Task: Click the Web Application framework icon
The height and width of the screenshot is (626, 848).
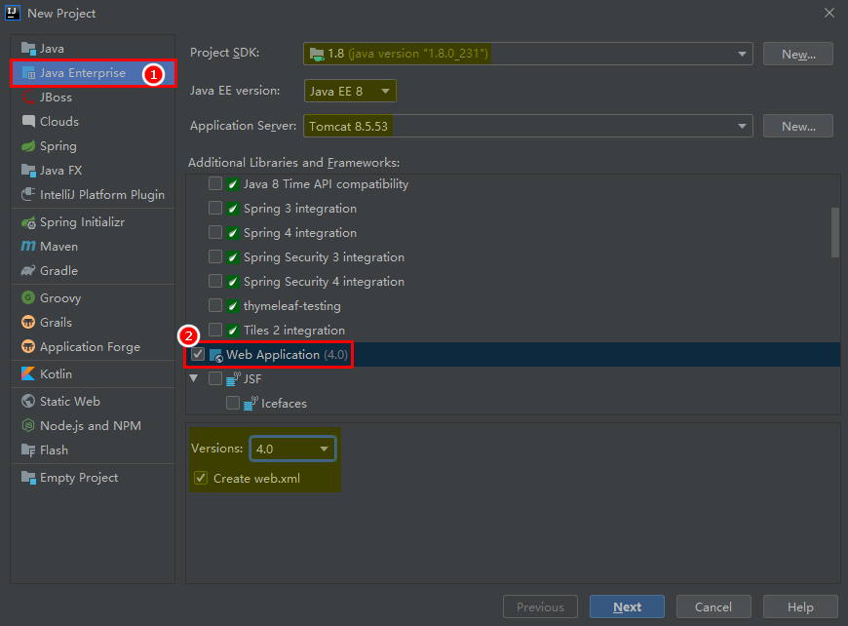Action: pyautogui.click(x=215, y=355)
